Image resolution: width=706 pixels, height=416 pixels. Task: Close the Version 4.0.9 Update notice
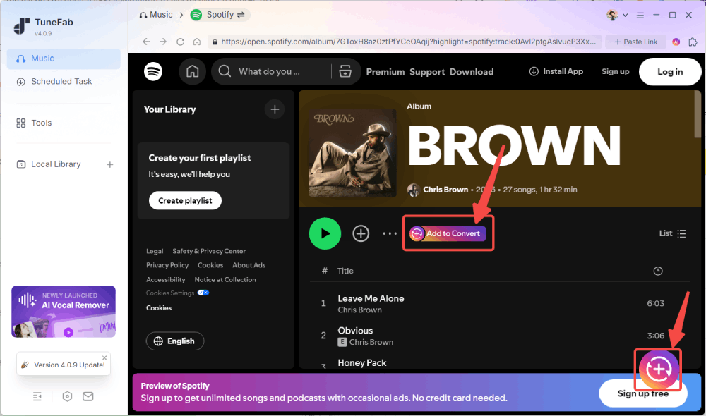click(104, 358)
